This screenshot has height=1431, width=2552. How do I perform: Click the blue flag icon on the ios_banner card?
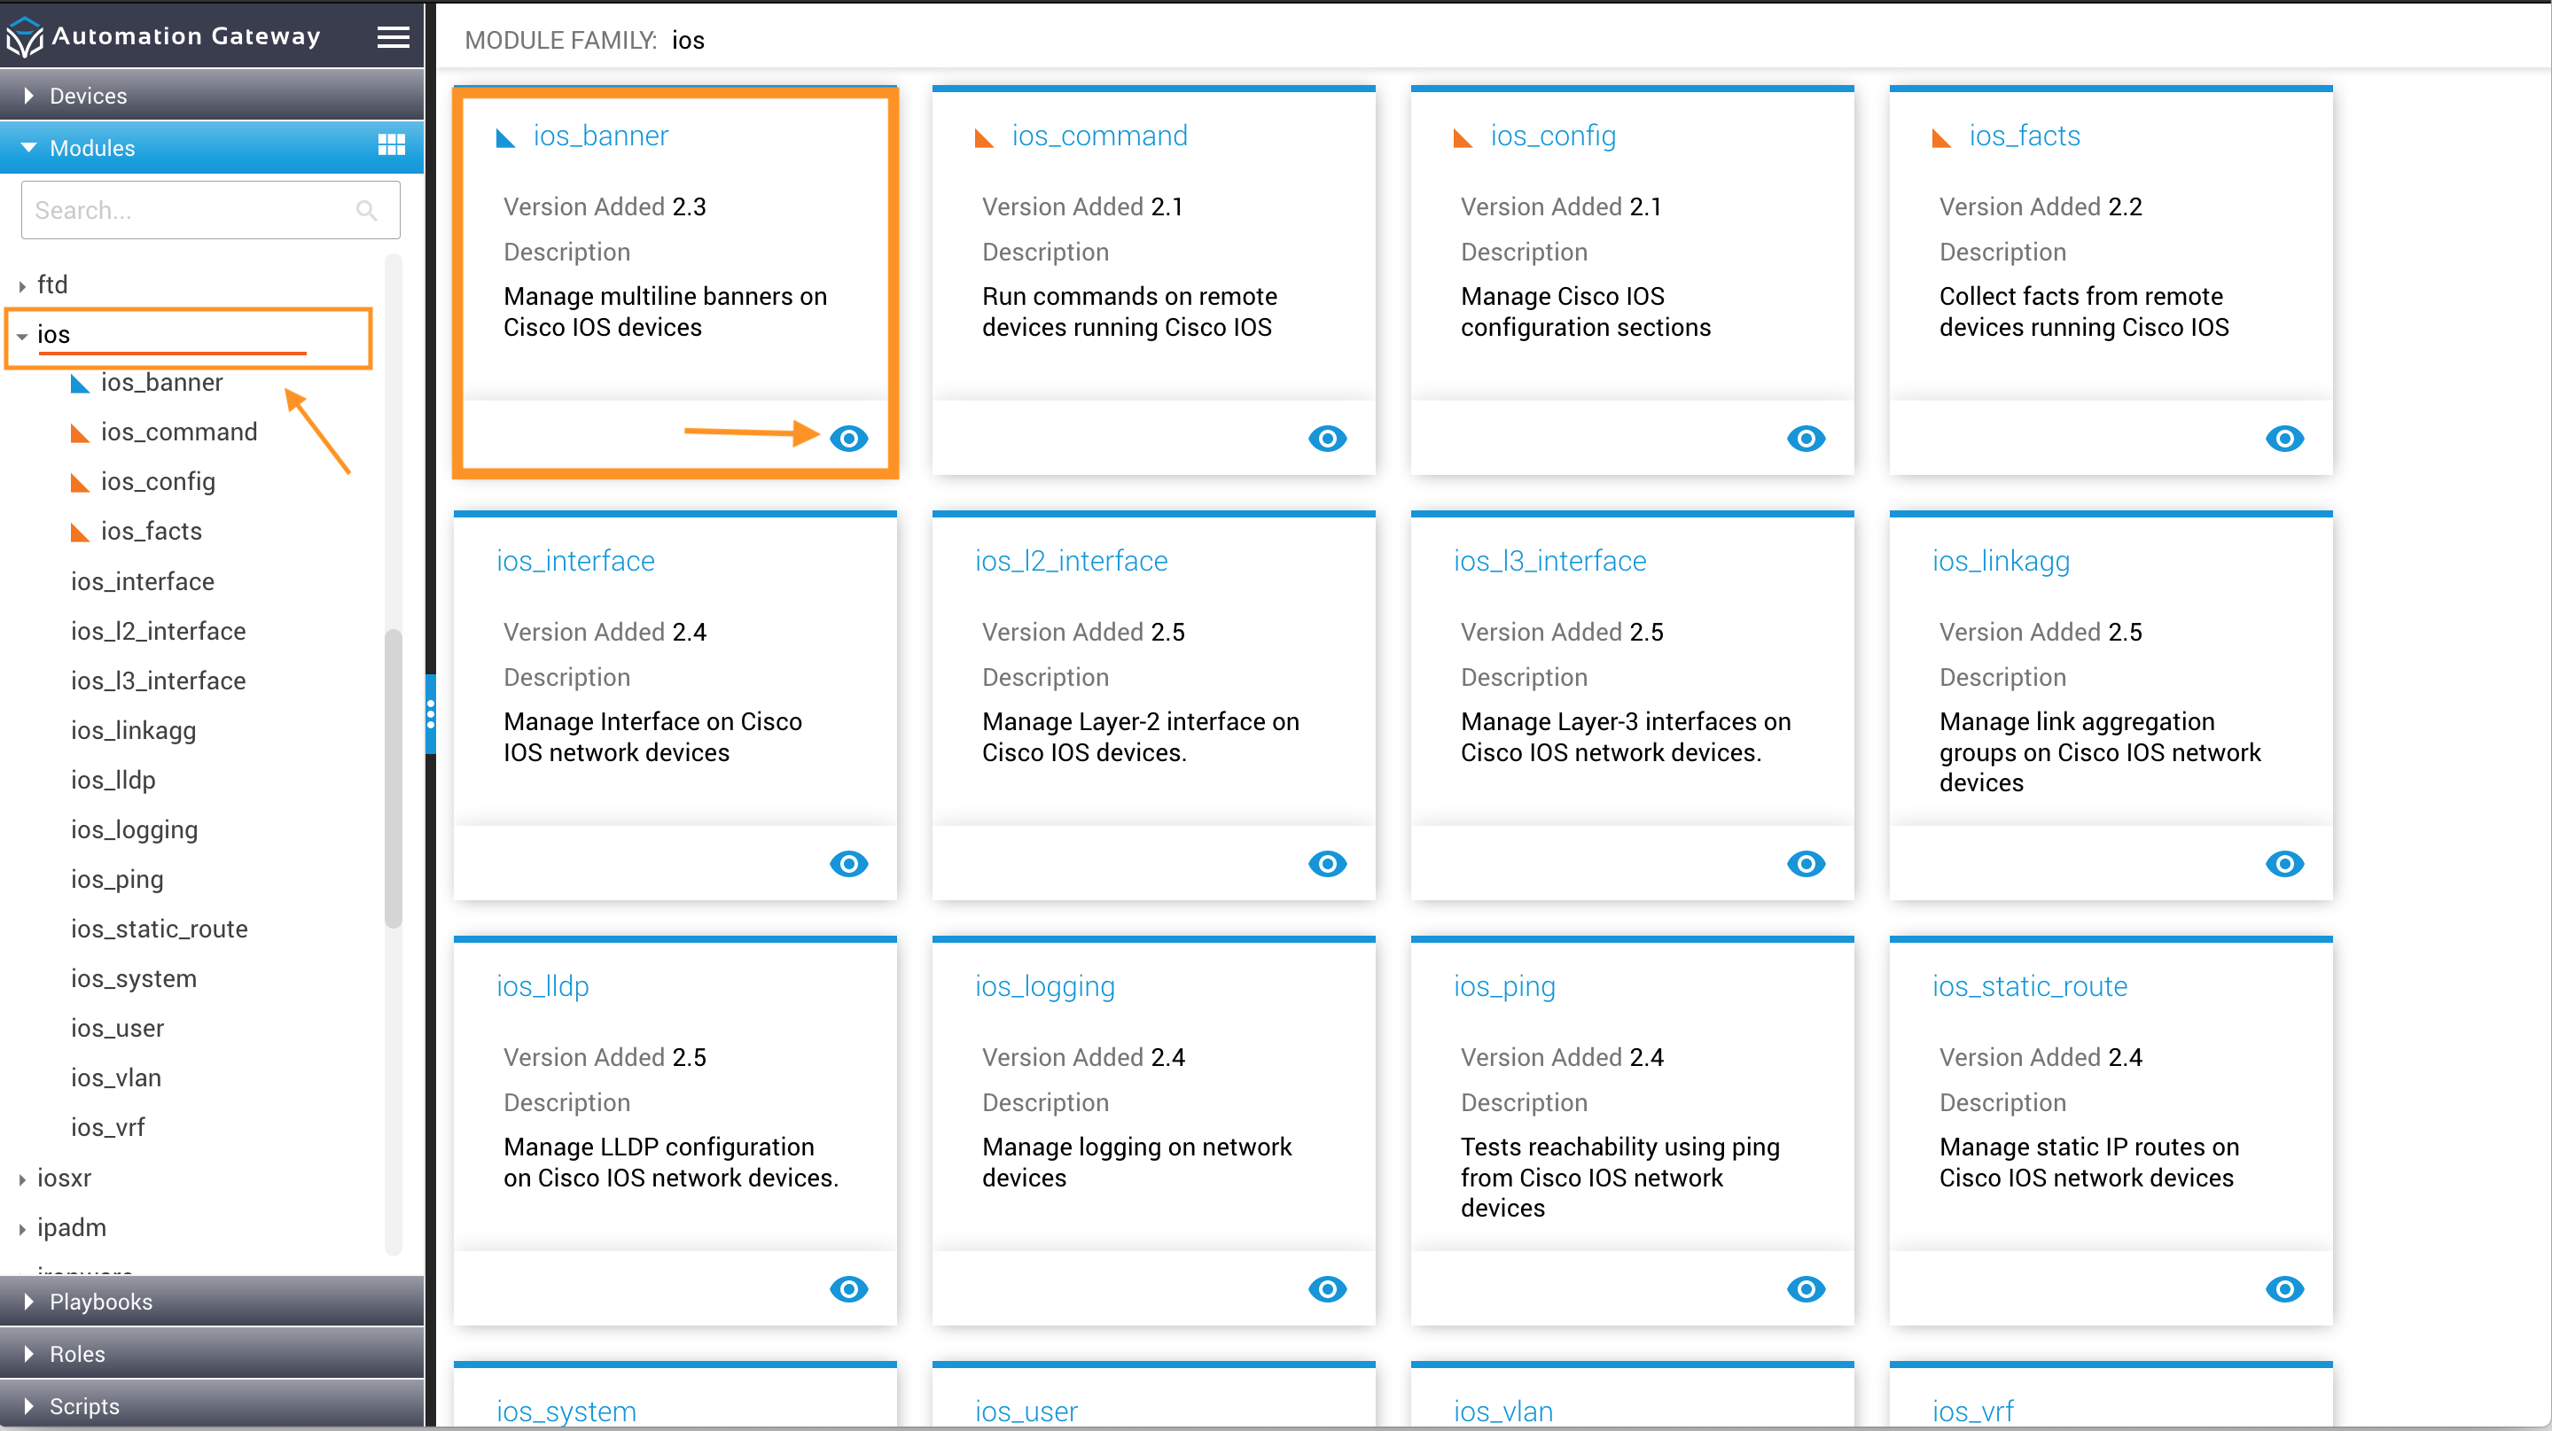click(505, 137)
